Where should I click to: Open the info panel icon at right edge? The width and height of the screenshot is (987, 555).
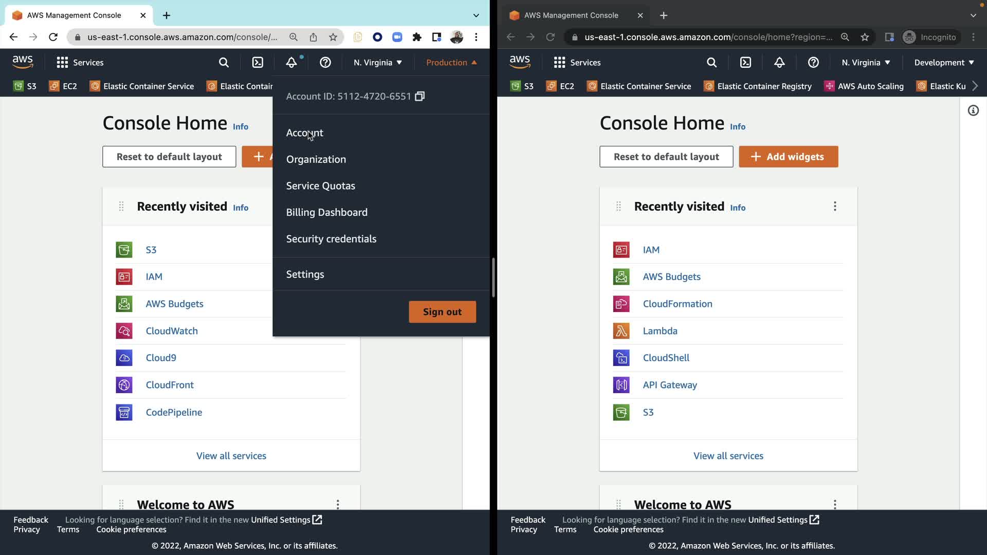coord(973,110)
